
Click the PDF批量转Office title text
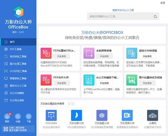point(64,51)
